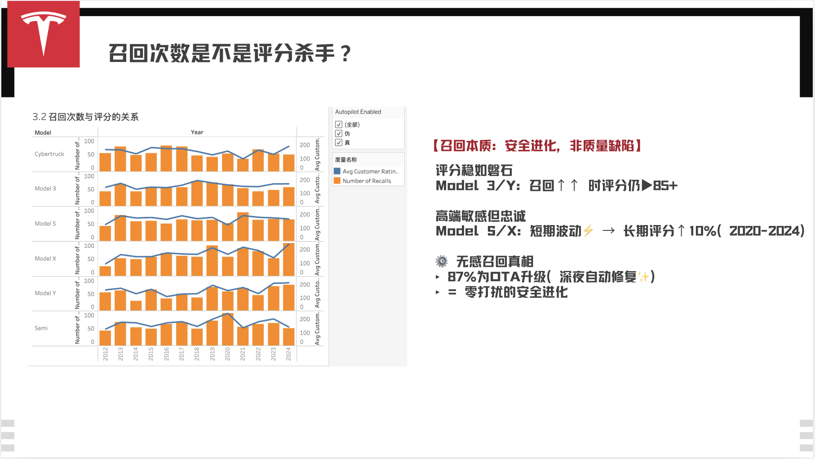
Task: Click the Avg Customer Ratin.. legend label
Action: [371, 171]
